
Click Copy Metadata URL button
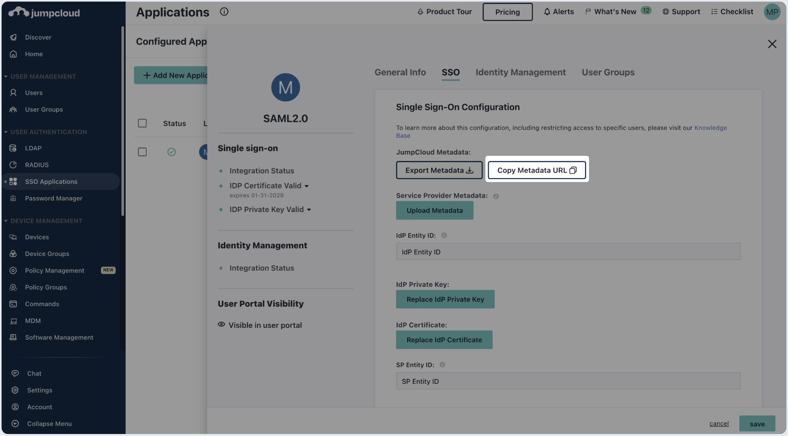click(x=537, y=170)
